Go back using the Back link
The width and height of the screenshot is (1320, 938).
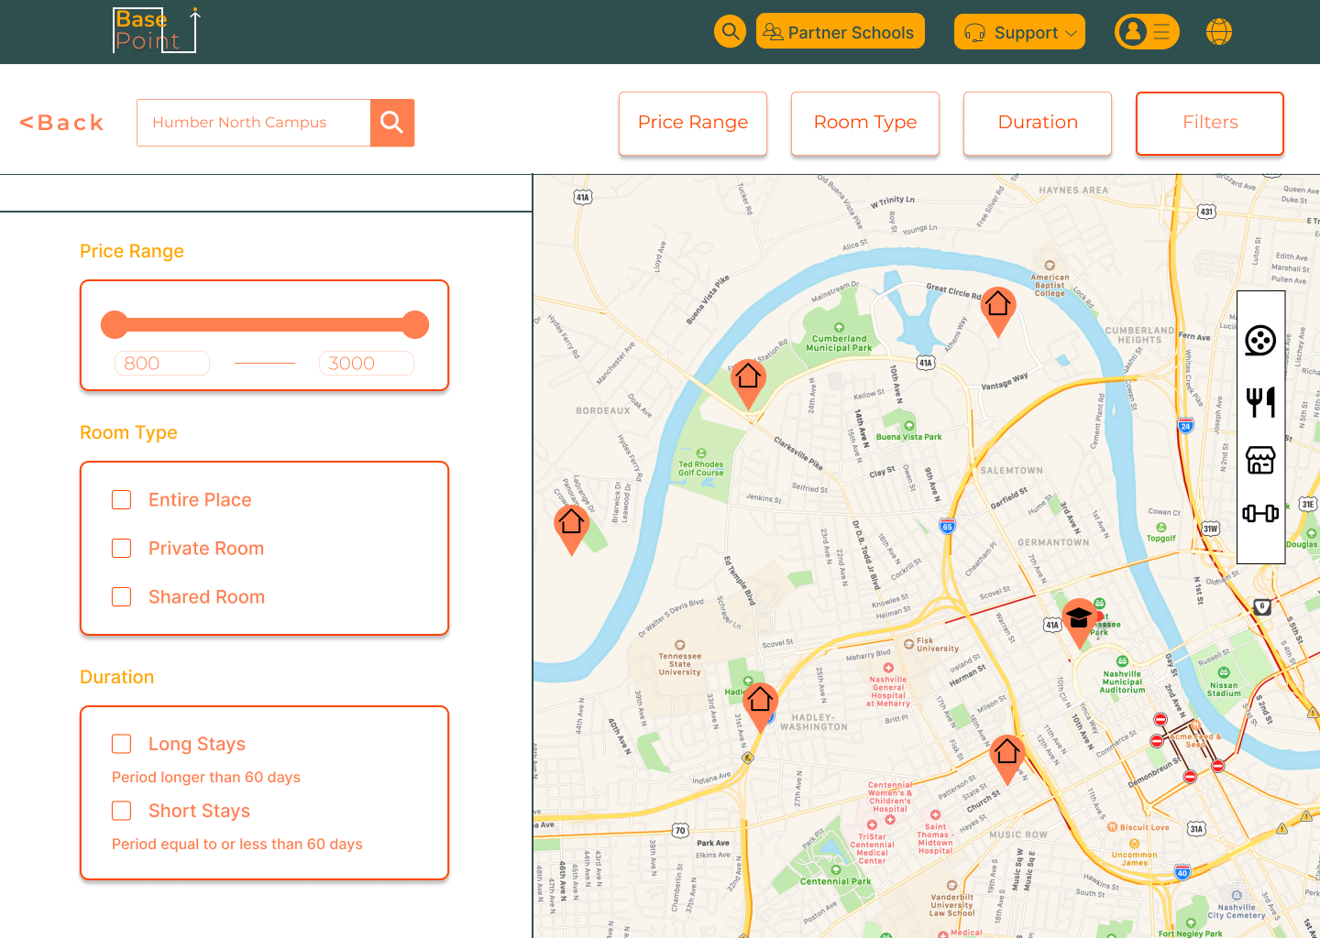pos(60,122)
